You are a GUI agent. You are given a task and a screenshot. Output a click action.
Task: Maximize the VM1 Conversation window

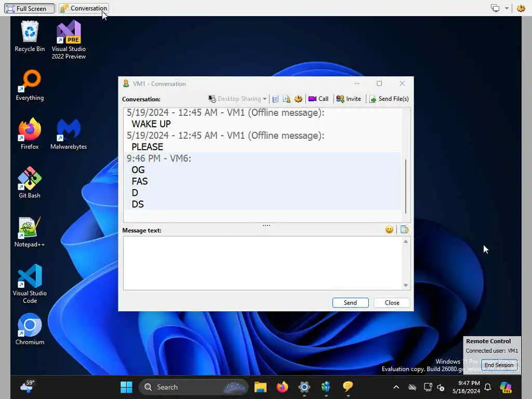point(379,84)
